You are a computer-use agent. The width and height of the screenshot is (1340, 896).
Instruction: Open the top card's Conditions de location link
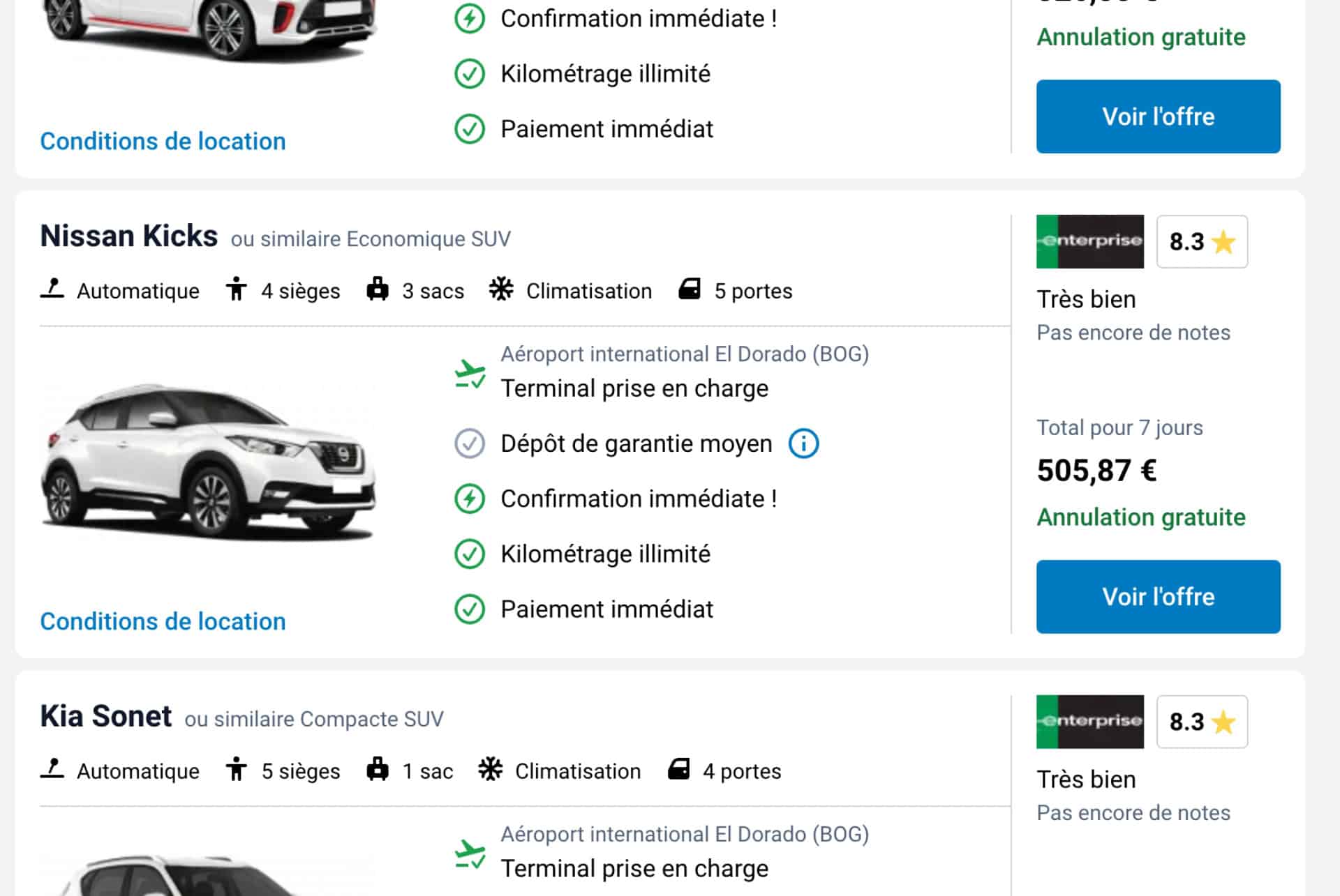click(163, 141)
